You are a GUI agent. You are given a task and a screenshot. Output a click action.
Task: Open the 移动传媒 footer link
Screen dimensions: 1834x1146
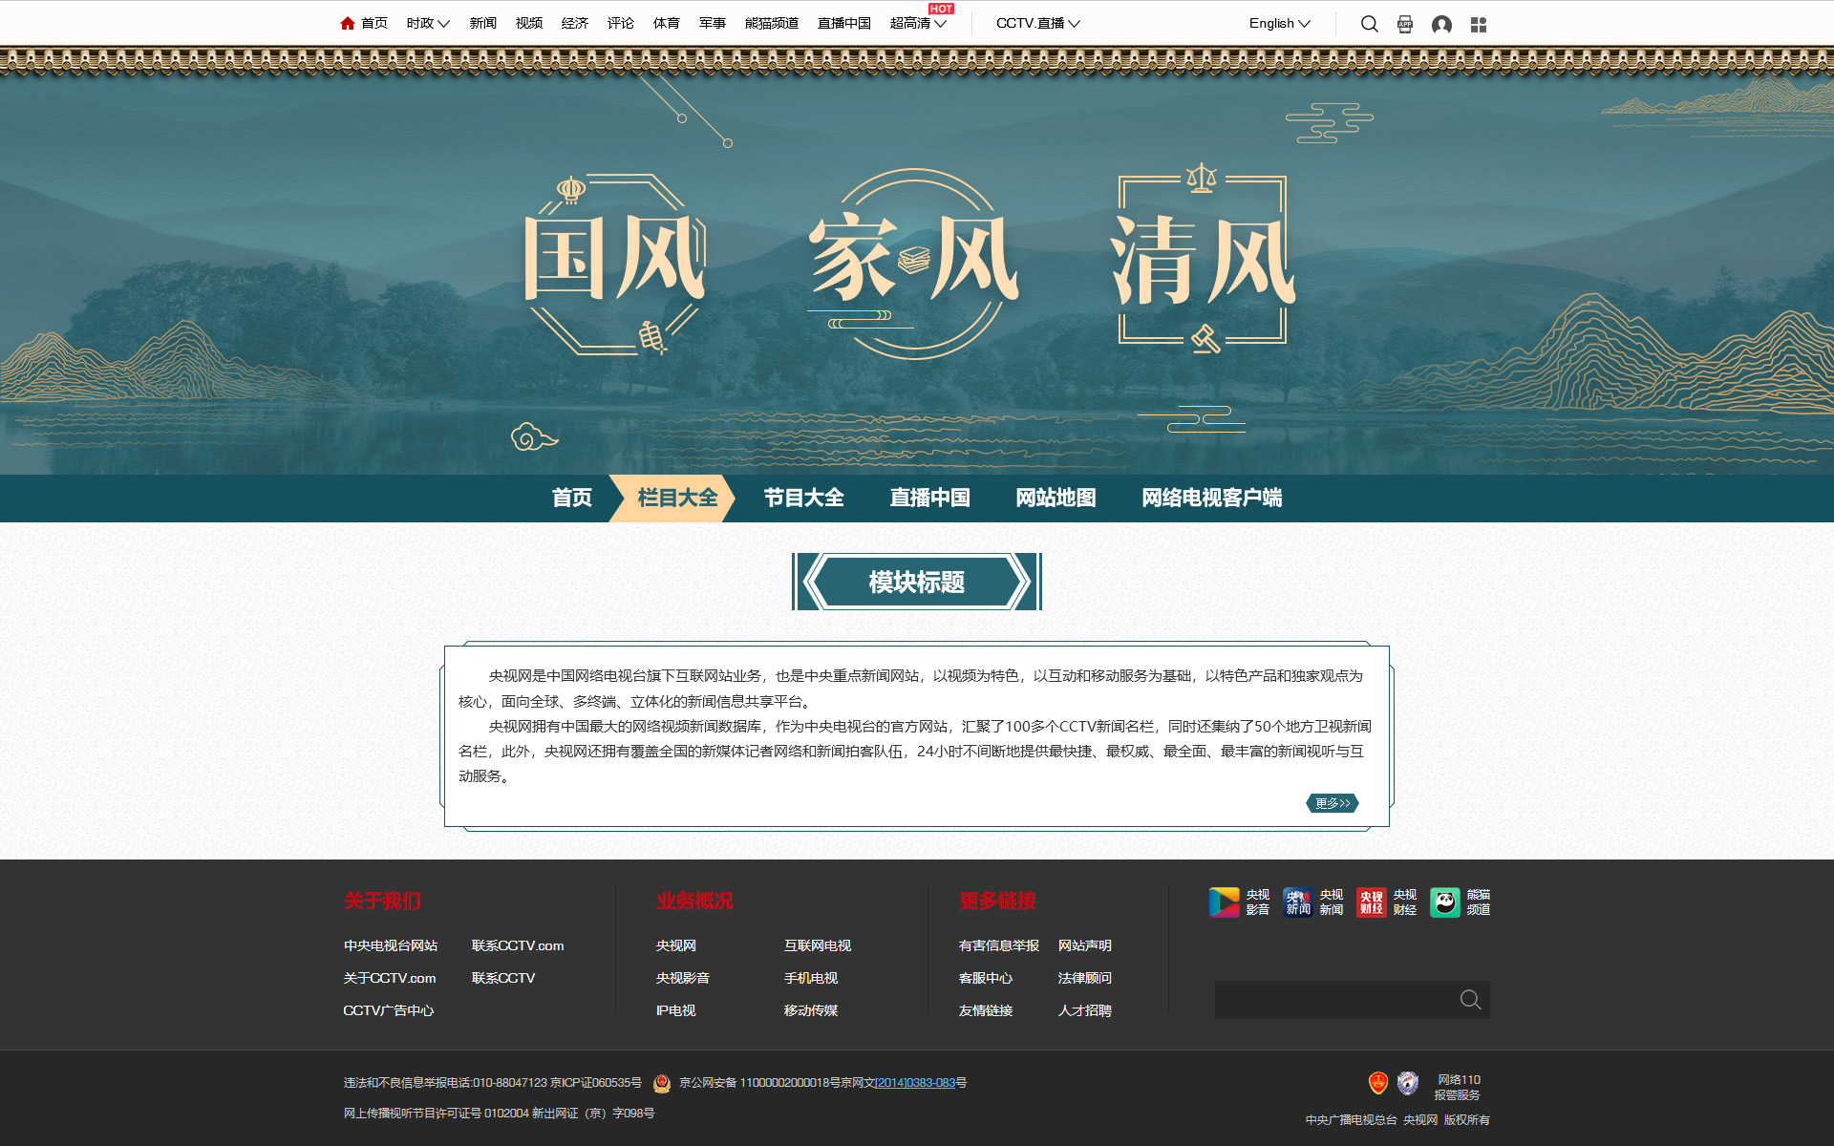point(811,1010)
